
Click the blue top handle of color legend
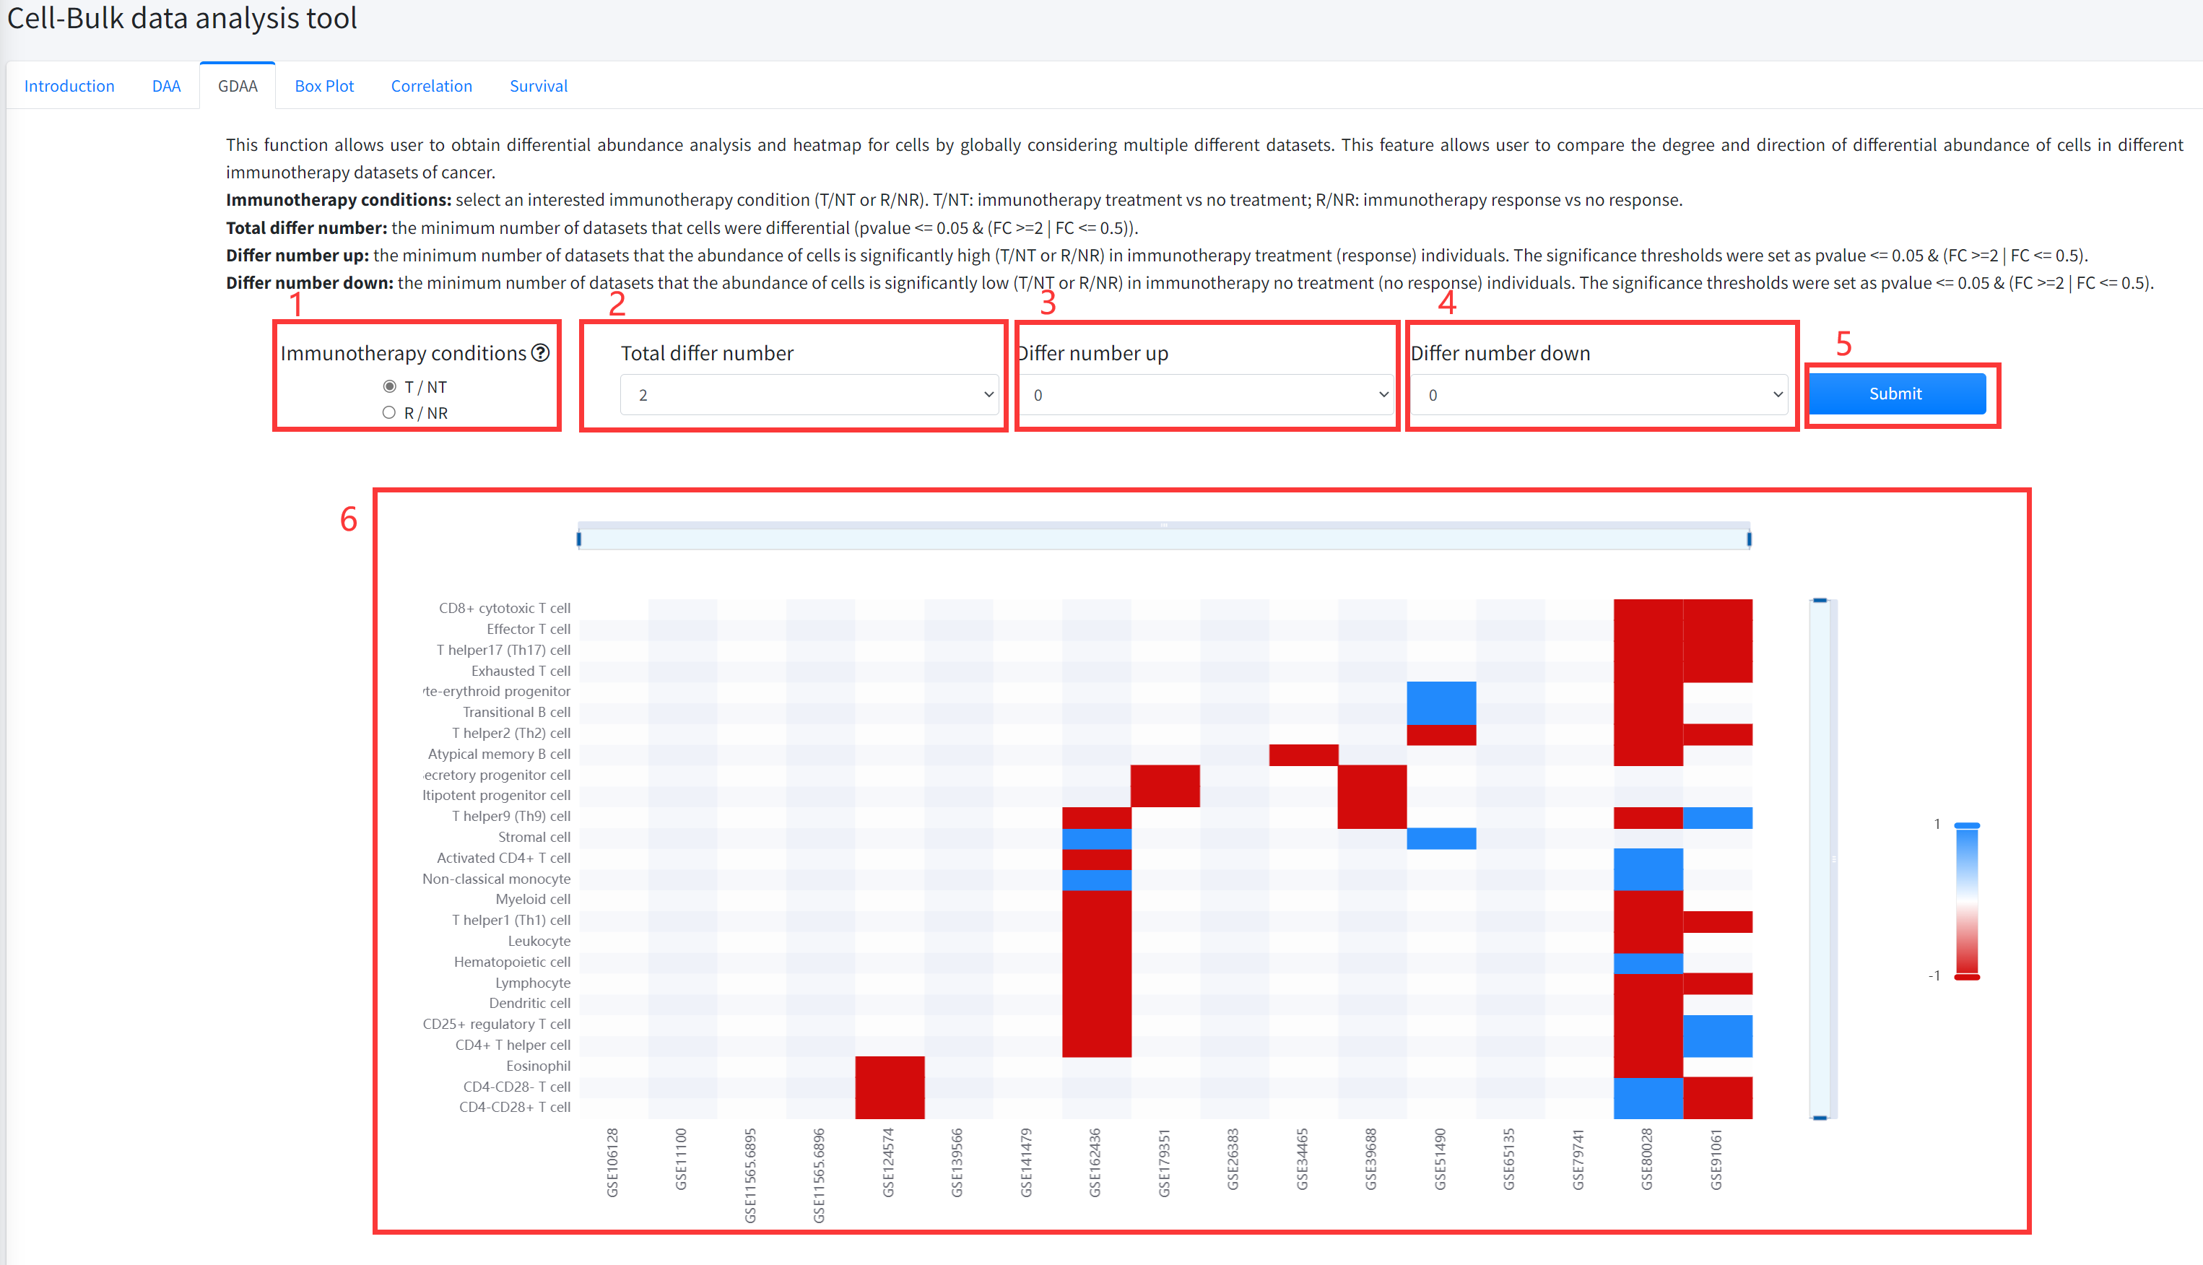pos(1967,825)
